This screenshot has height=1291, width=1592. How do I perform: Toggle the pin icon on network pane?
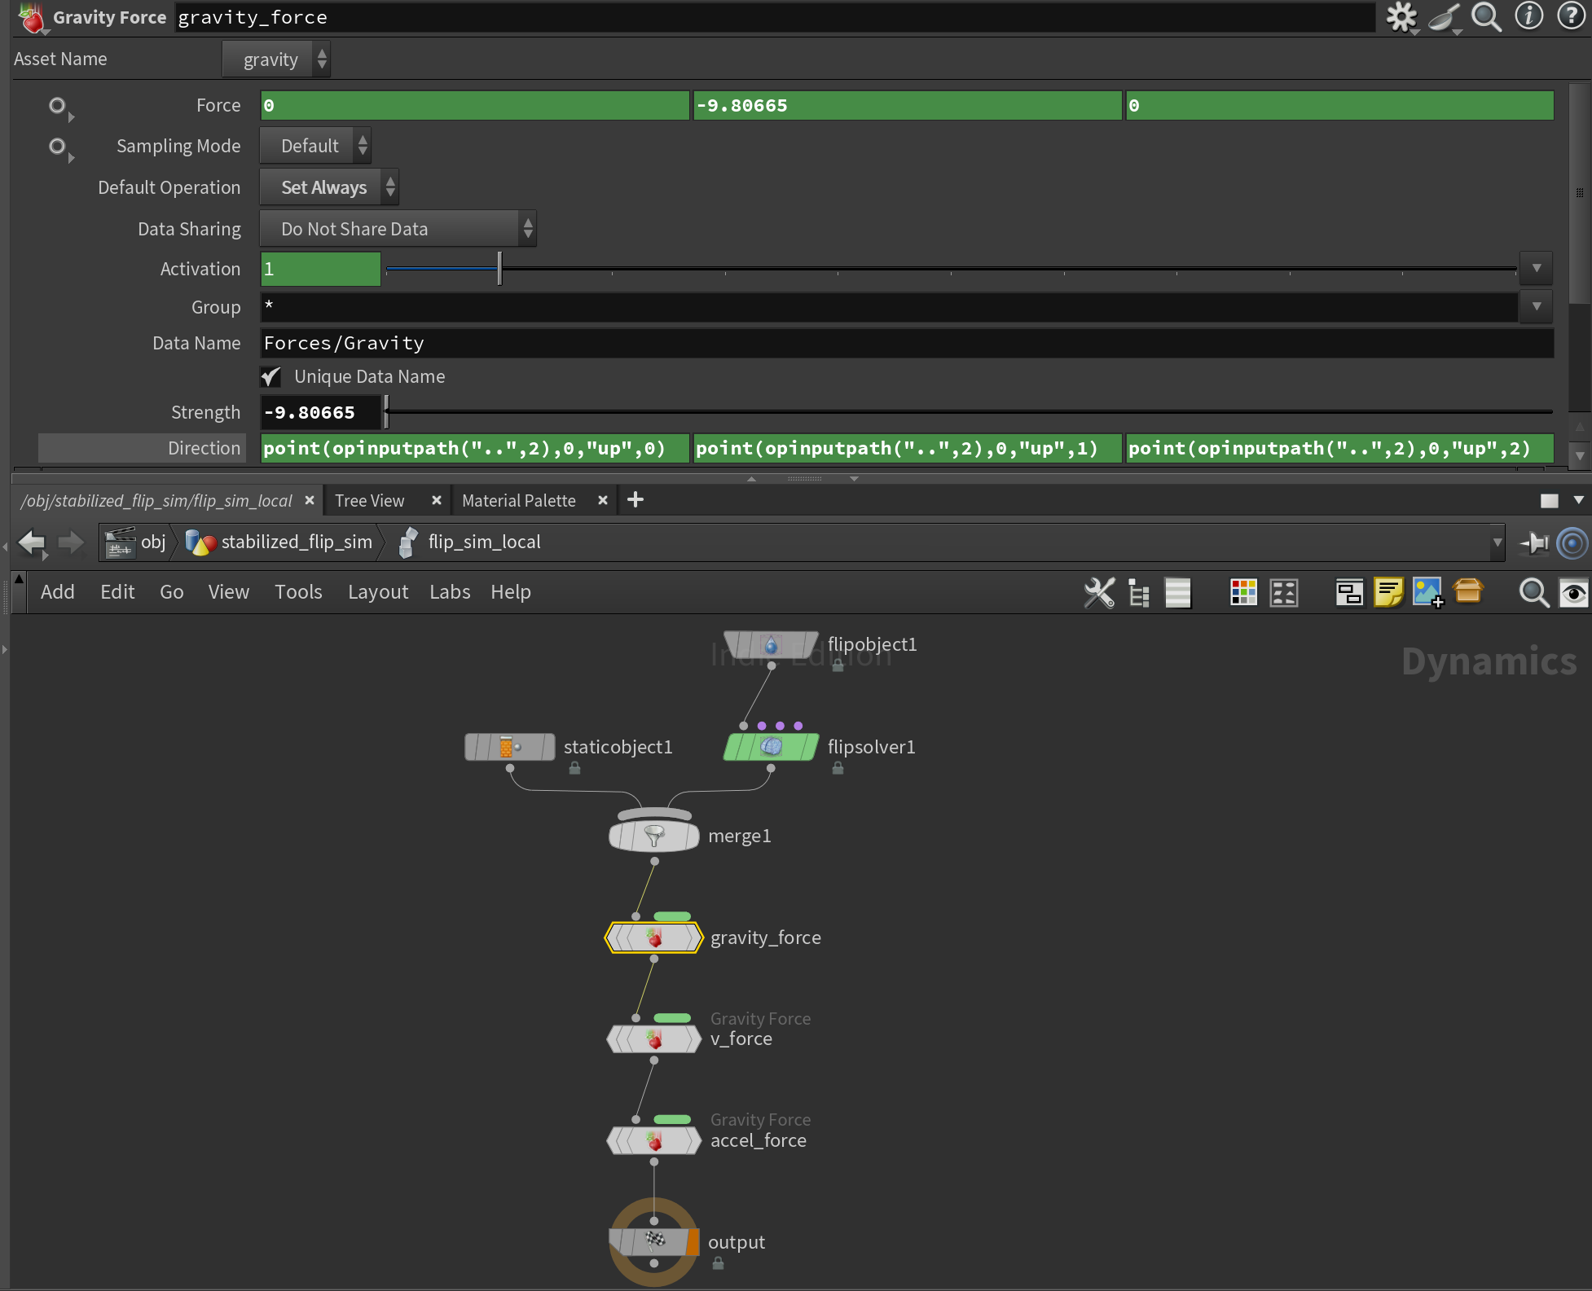tap(1534, 542)
